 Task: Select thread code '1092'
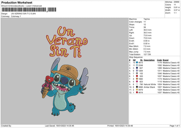coord(160,66)
